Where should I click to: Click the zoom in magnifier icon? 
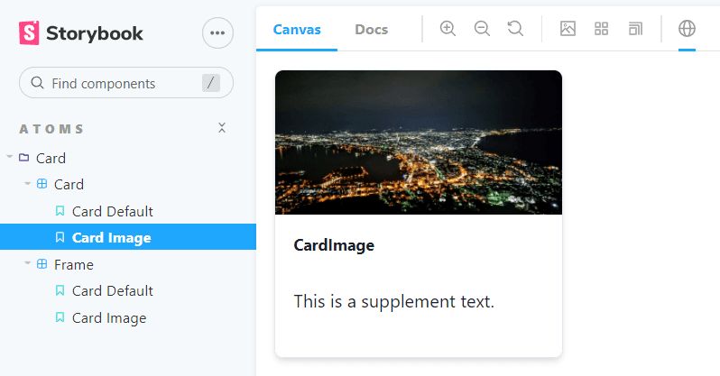[448, 29]
